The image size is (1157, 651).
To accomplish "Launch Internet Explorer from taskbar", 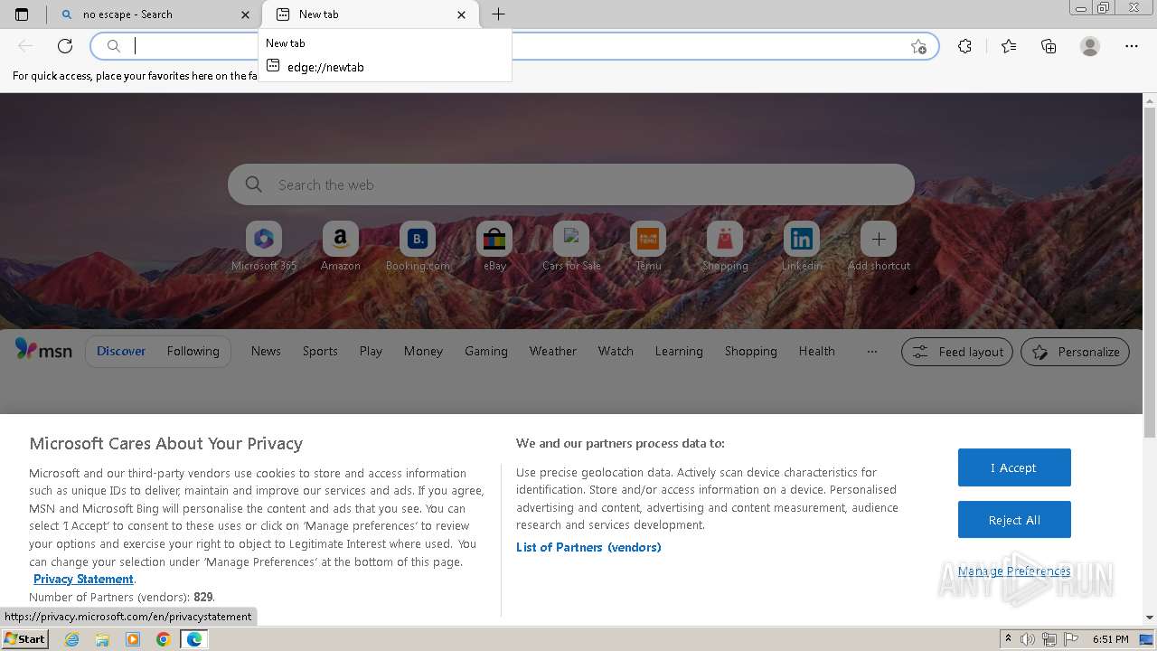I will pos(72,639).
